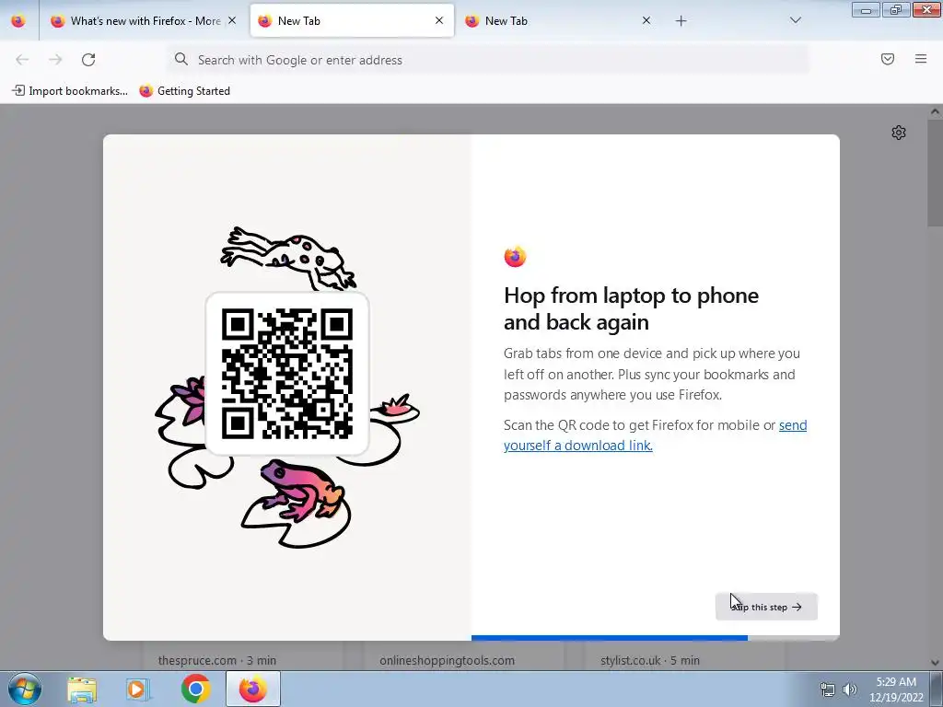The width and height of the screenshot is (943, 707).
Task: Switch to the last New Tab tab
Action: pos(559,21)
